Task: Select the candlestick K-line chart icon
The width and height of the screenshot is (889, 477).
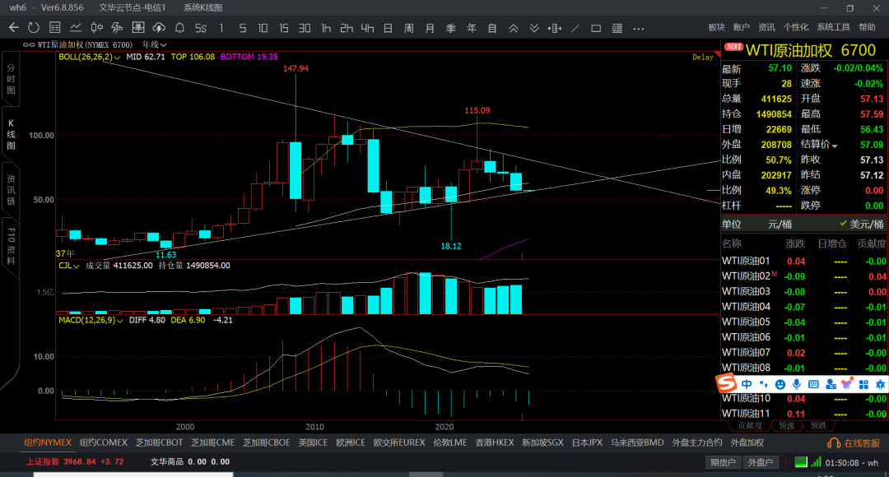Action: (97, 28)
